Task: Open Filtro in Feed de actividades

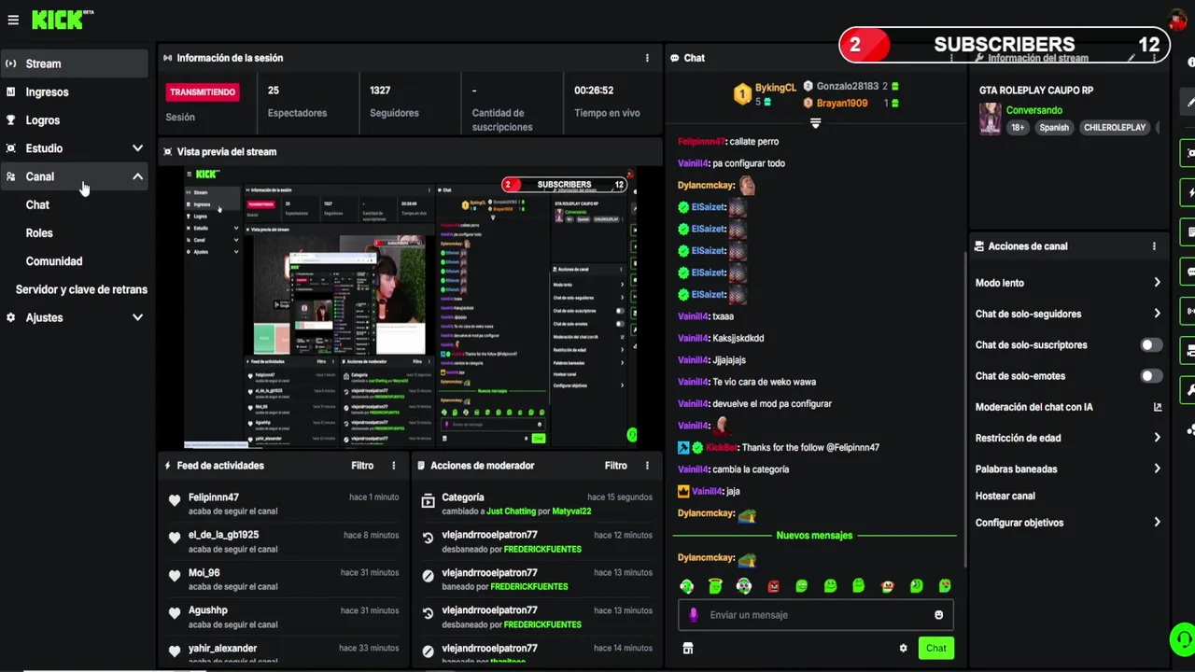Action: tap(362, 466)
